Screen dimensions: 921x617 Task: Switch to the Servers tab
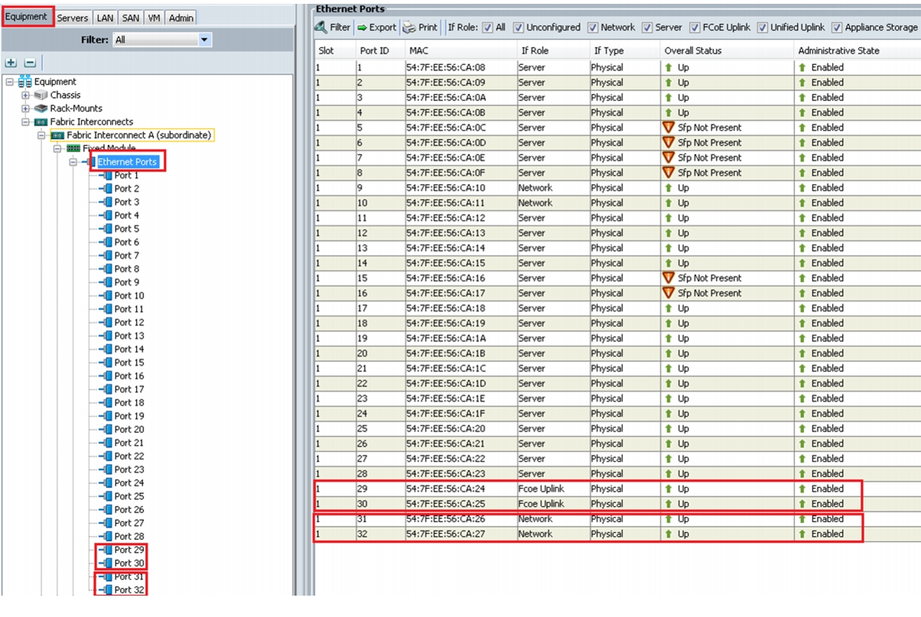click(73, 18)
